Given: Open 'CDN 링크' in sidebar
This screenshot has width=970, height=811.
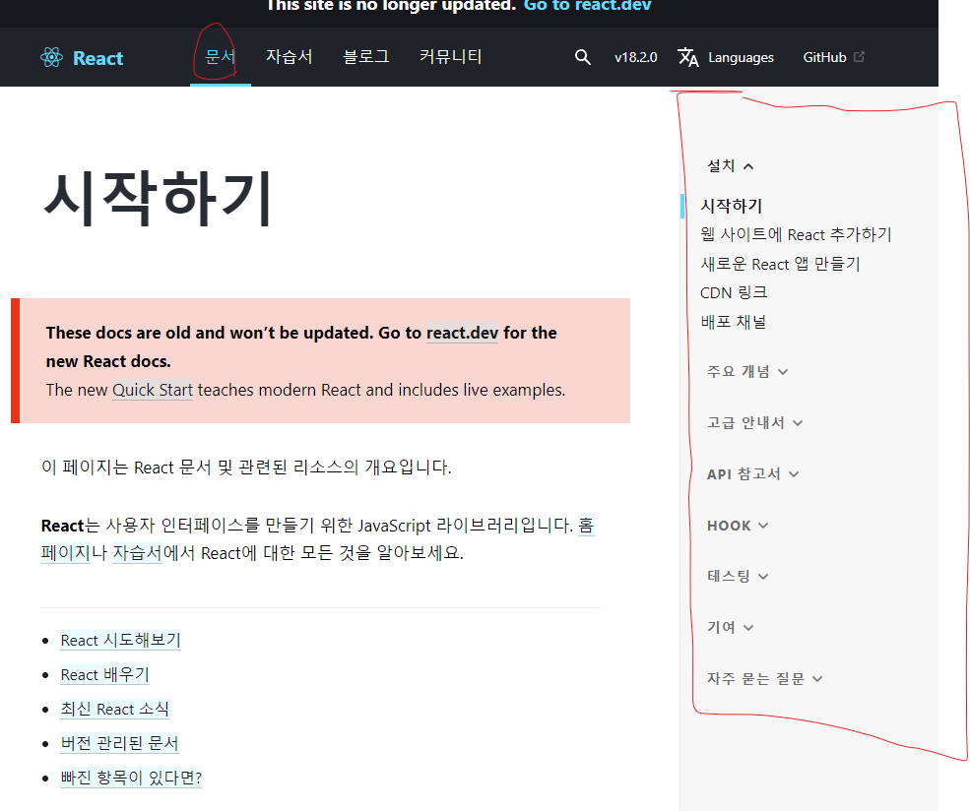Looking at the screenshot, I should tap(734, 292).
